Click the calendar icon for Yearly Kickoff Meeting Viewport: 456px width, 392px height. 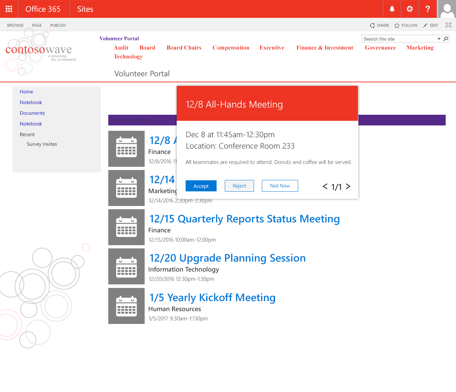click(x=126, y=306)
